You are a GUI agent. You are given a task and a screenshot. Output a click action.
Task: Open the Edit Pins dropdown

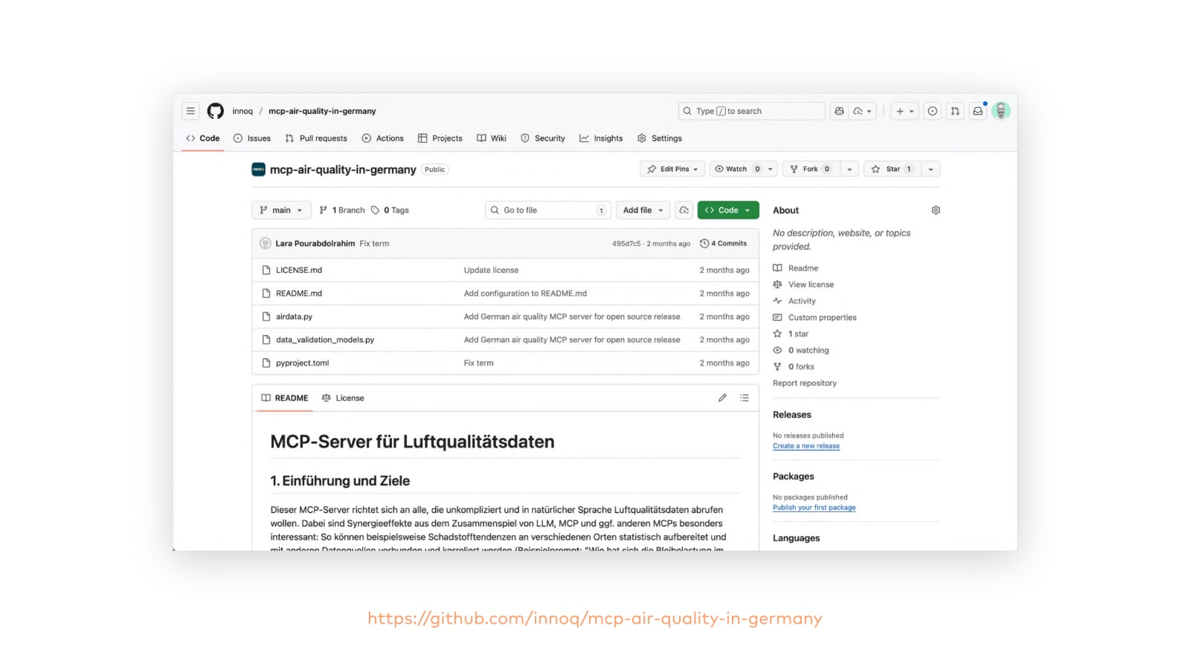[672, 169]
